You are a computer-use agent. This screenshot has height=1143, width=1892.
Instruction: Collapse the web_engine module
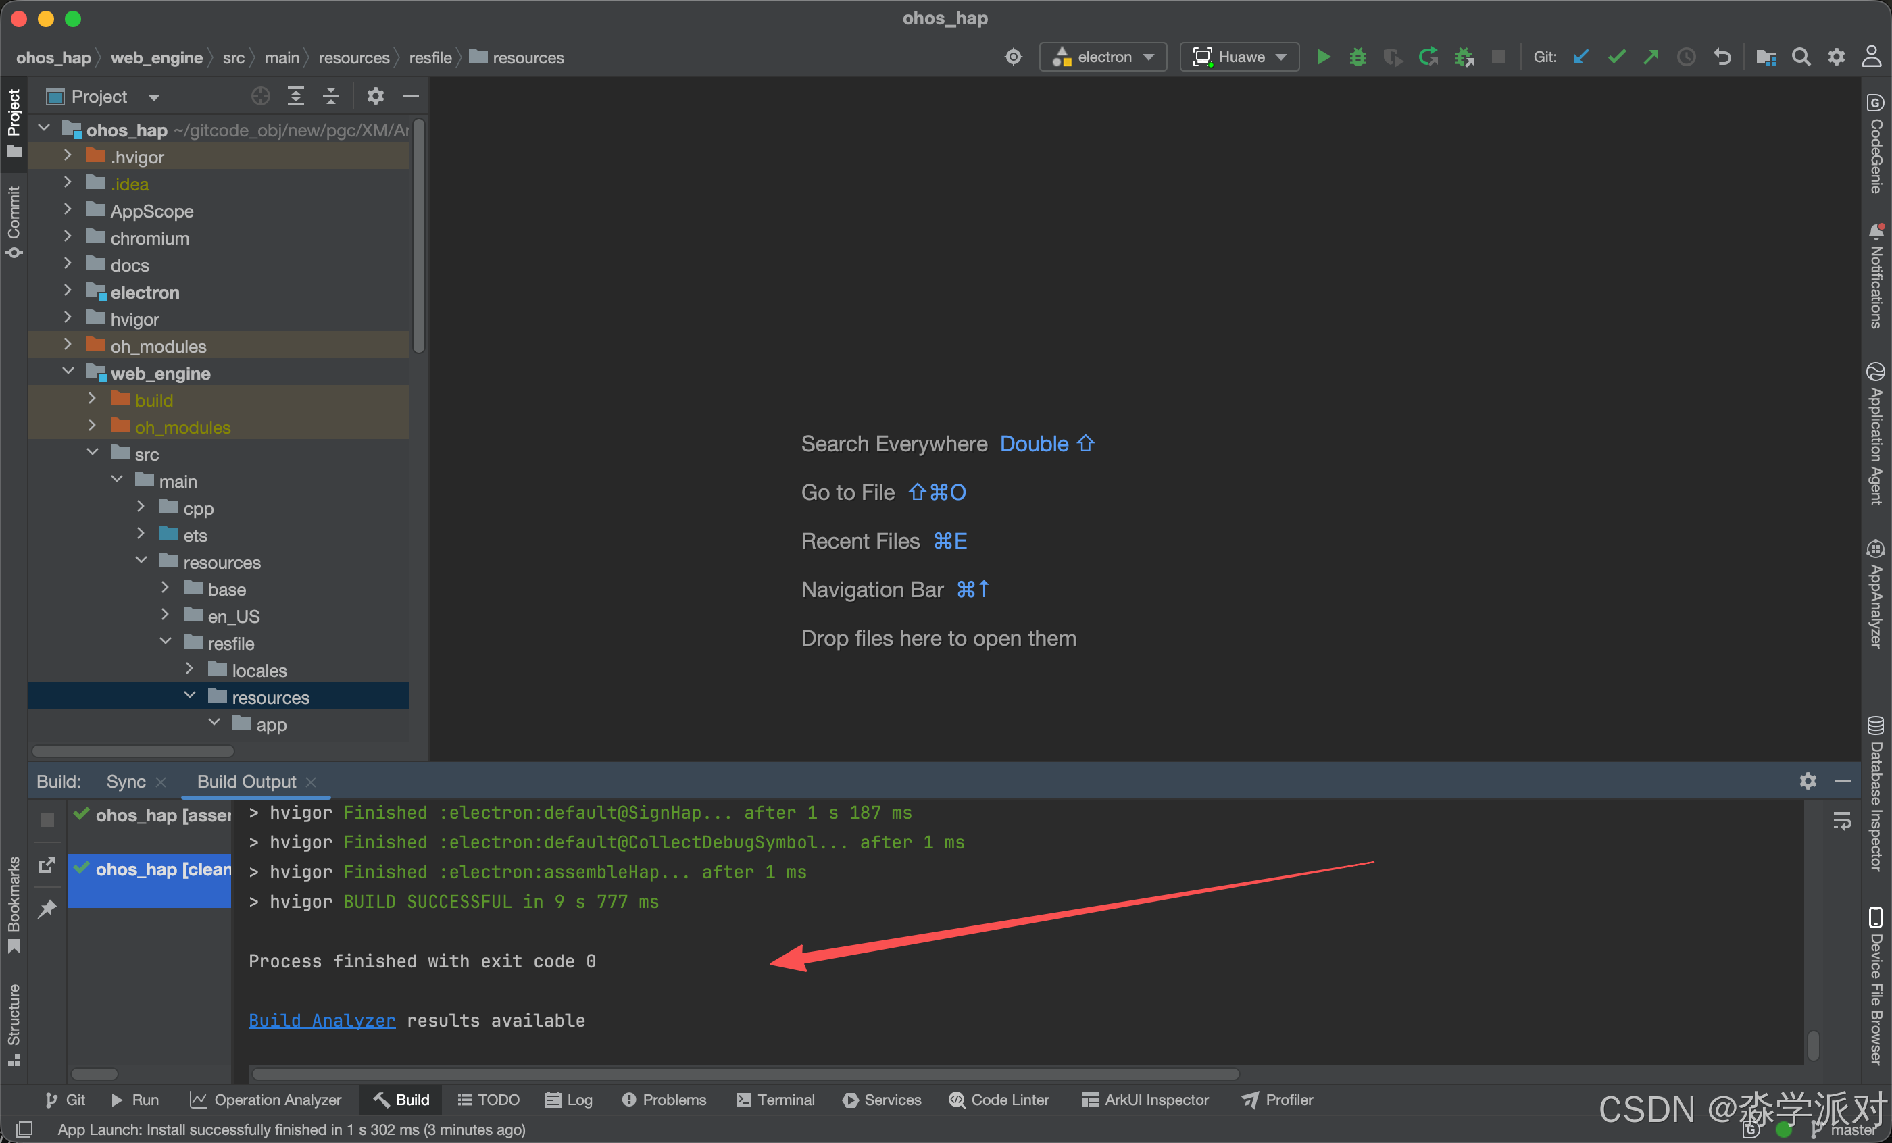[68, 372]
